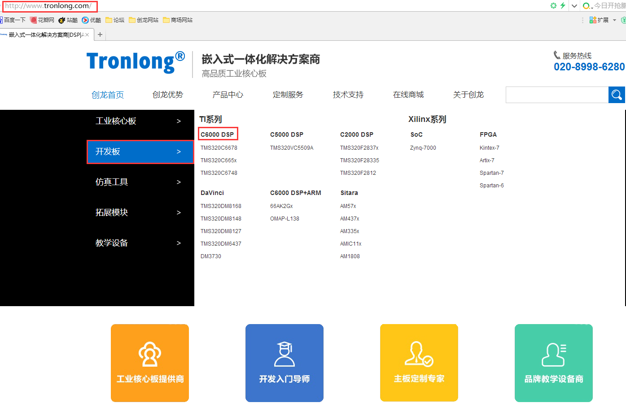Image resolution: width=626 pixels, height=407 pixels.
Task: Click the 优酷 bookmark icon
Action: click(x=85, y=20)
